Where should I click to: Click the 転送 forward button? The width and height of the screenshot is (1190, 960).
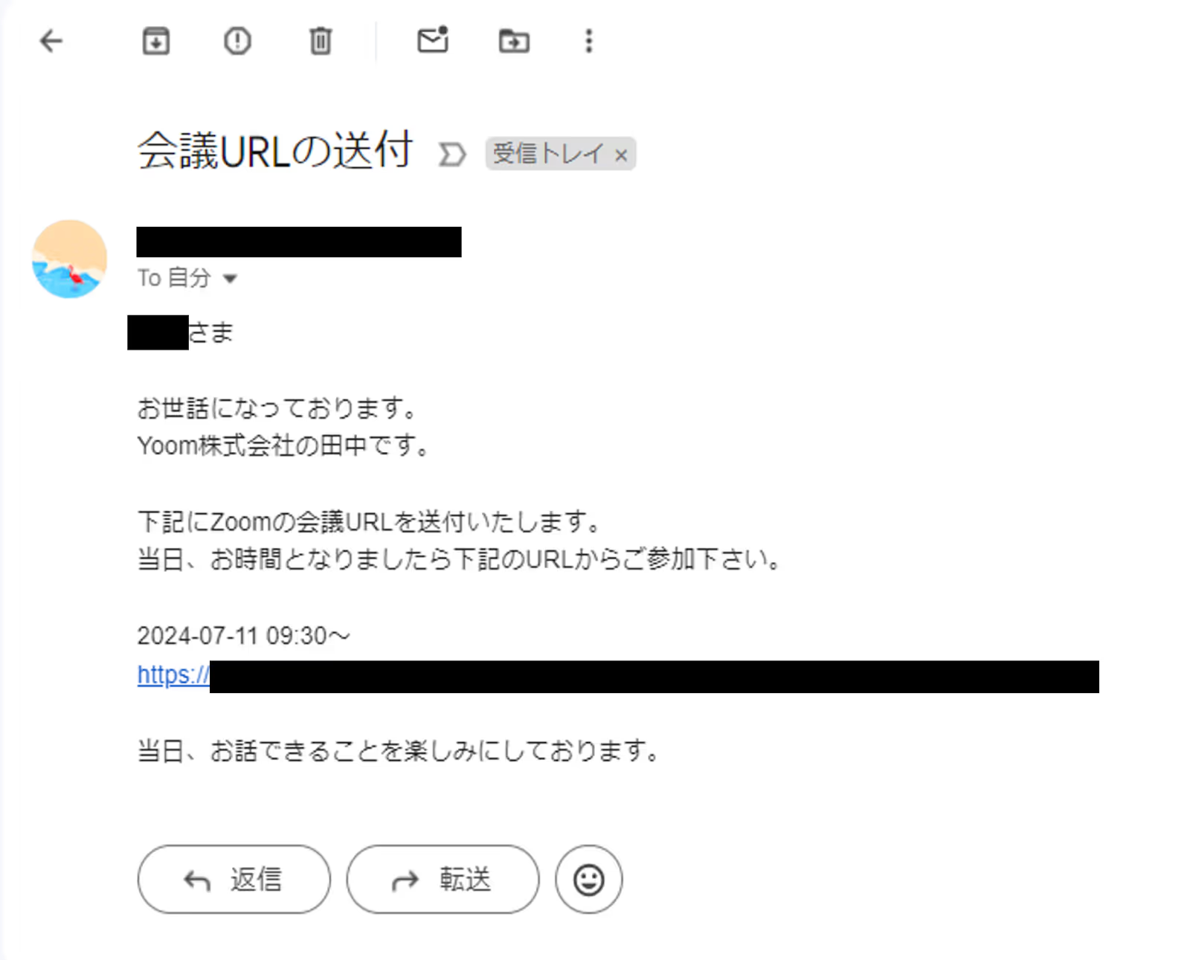point(443,880)
